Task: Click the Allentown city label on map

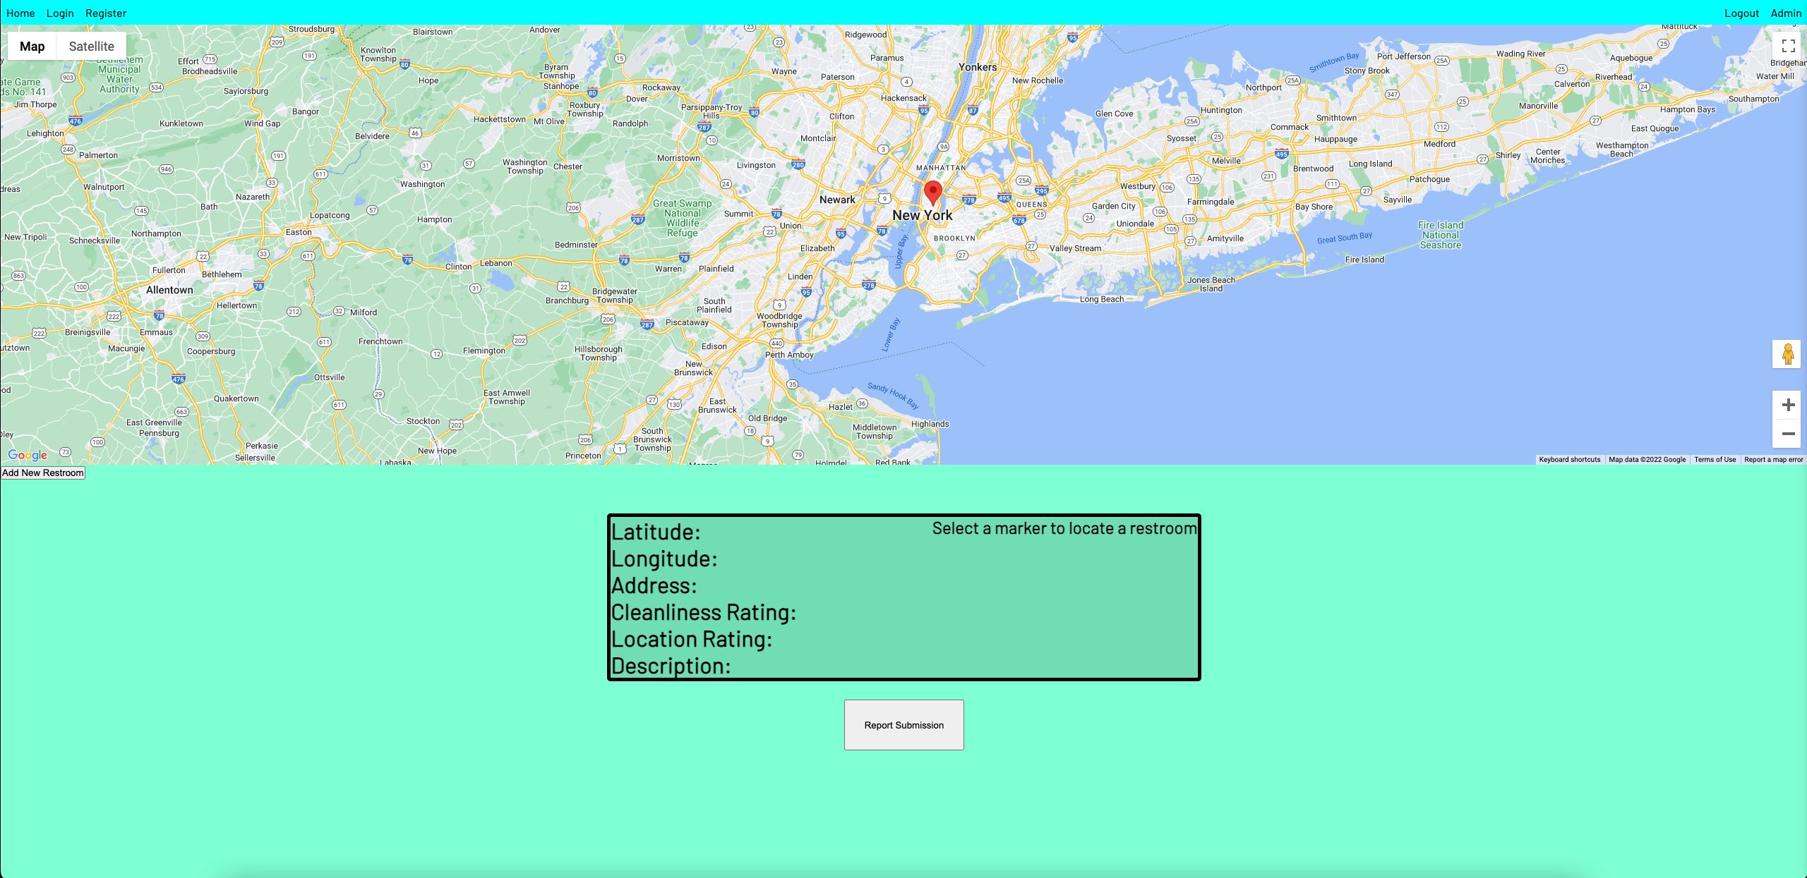Action: (169, 290)
